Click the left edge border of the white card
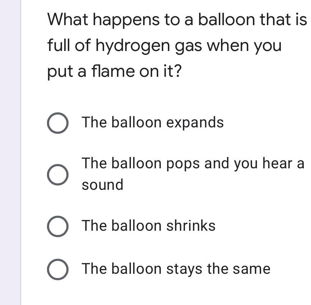 (x=21, y=152)
